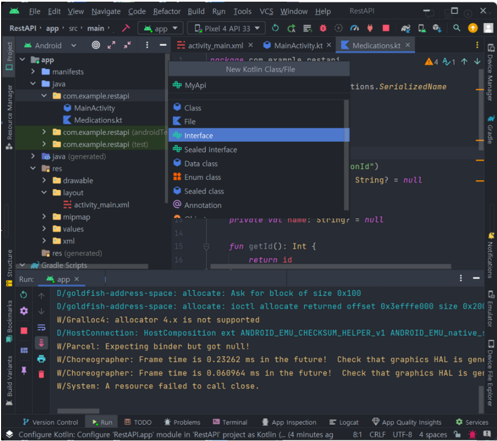Open SDK Manager icon in toolbar
The height and width of the screenshot is (441, 497).
coord(437,28)
